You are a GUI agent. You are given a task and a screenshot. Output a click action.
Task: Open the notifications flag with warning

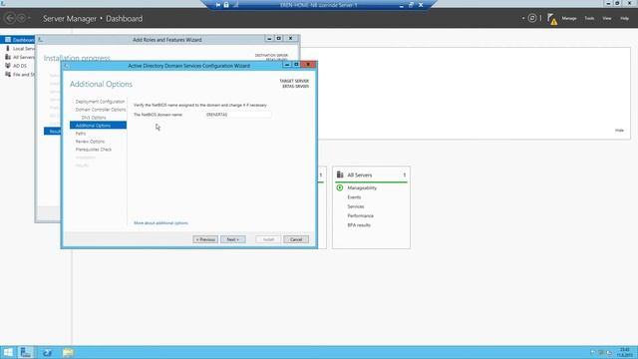click(x=551, y=19)
